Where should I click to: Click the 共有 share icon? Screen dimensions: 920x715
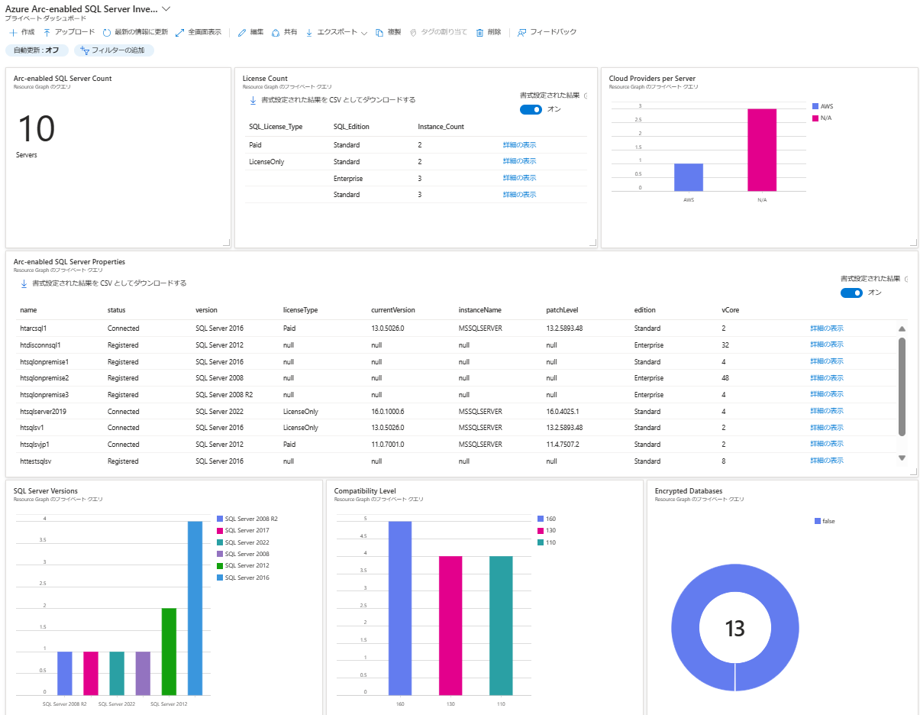click(276, 33)
